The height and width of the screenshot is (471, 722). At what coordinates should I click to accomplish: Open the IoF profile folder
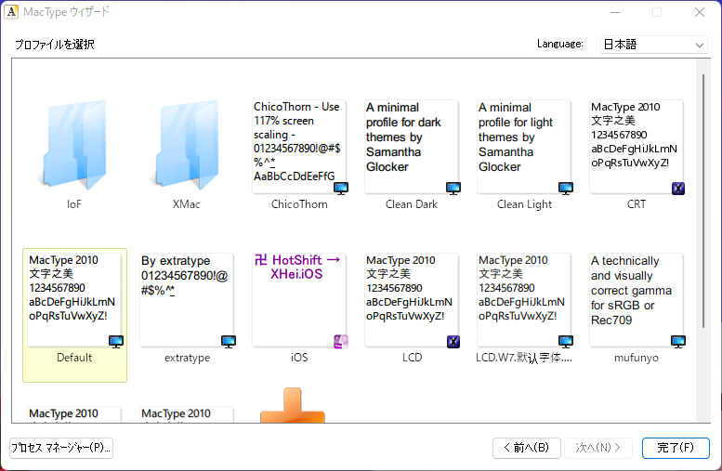74,145
